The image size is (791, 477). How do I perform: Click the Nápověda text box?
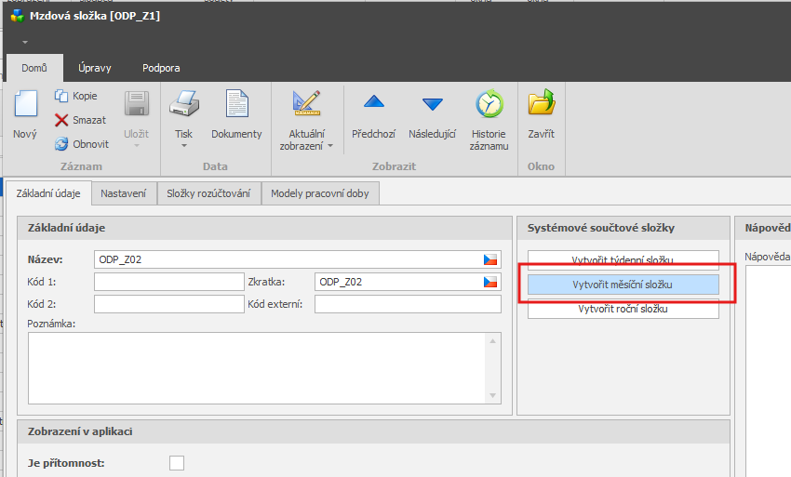(769, 371)
